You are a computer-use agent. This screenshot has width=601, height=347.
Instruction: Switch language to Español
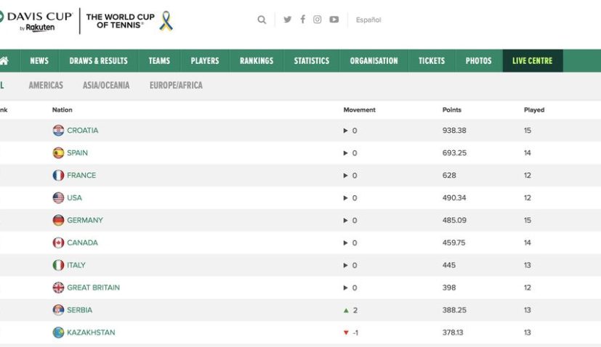point(368,20)
